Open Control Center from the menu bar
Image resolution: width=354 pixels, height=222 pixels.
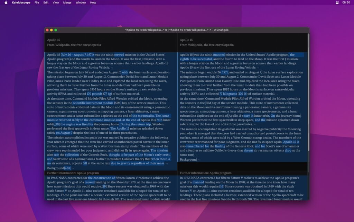337,2
